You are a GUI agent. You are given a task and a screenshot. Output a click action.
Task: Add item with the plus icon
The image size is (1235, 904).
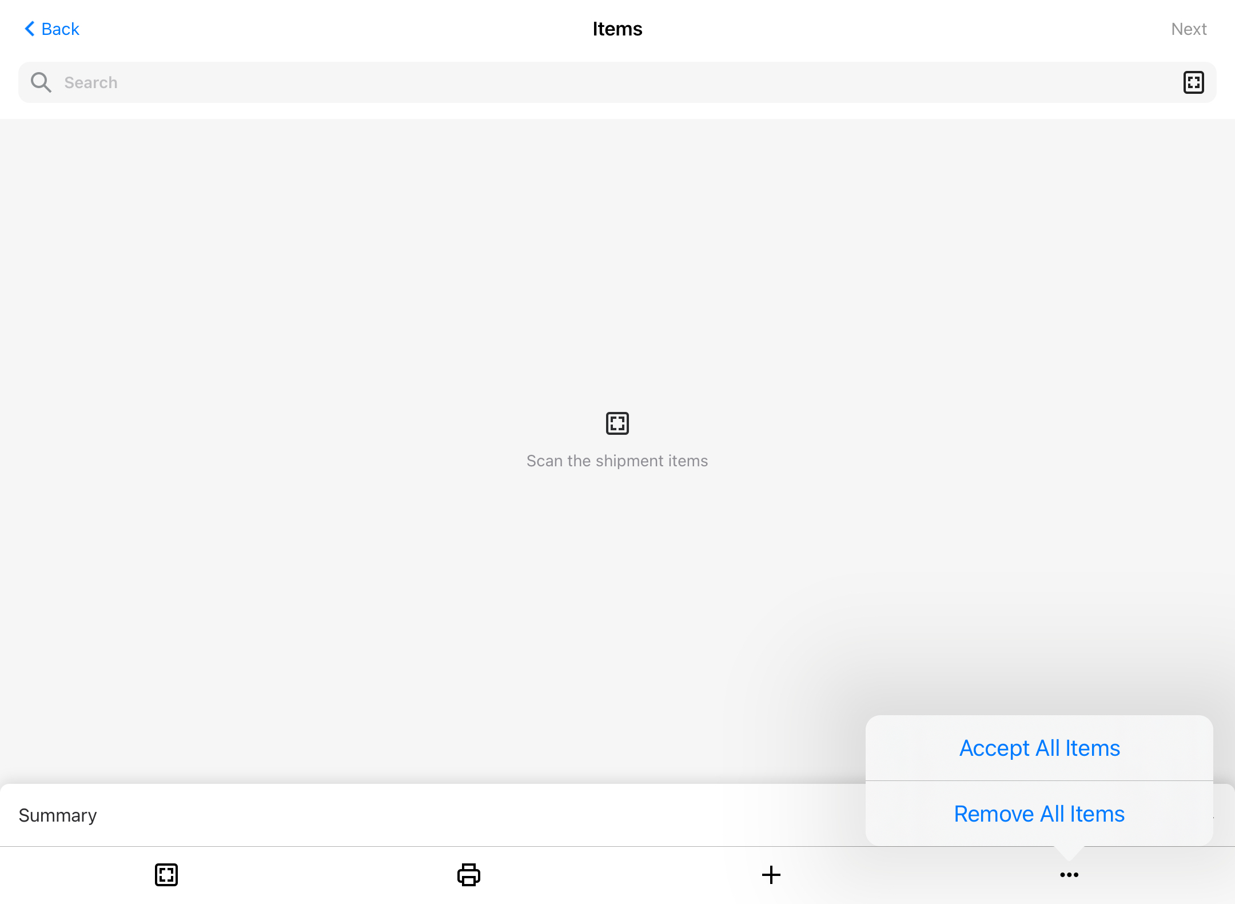click(x=771, y=875)
